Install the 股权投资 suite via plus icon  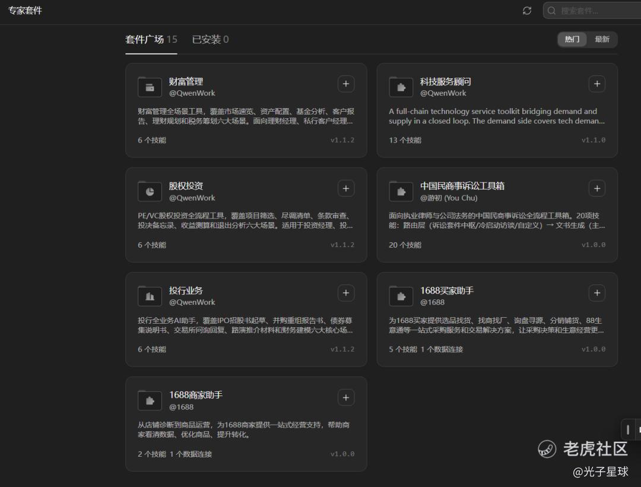coord(346,188)
